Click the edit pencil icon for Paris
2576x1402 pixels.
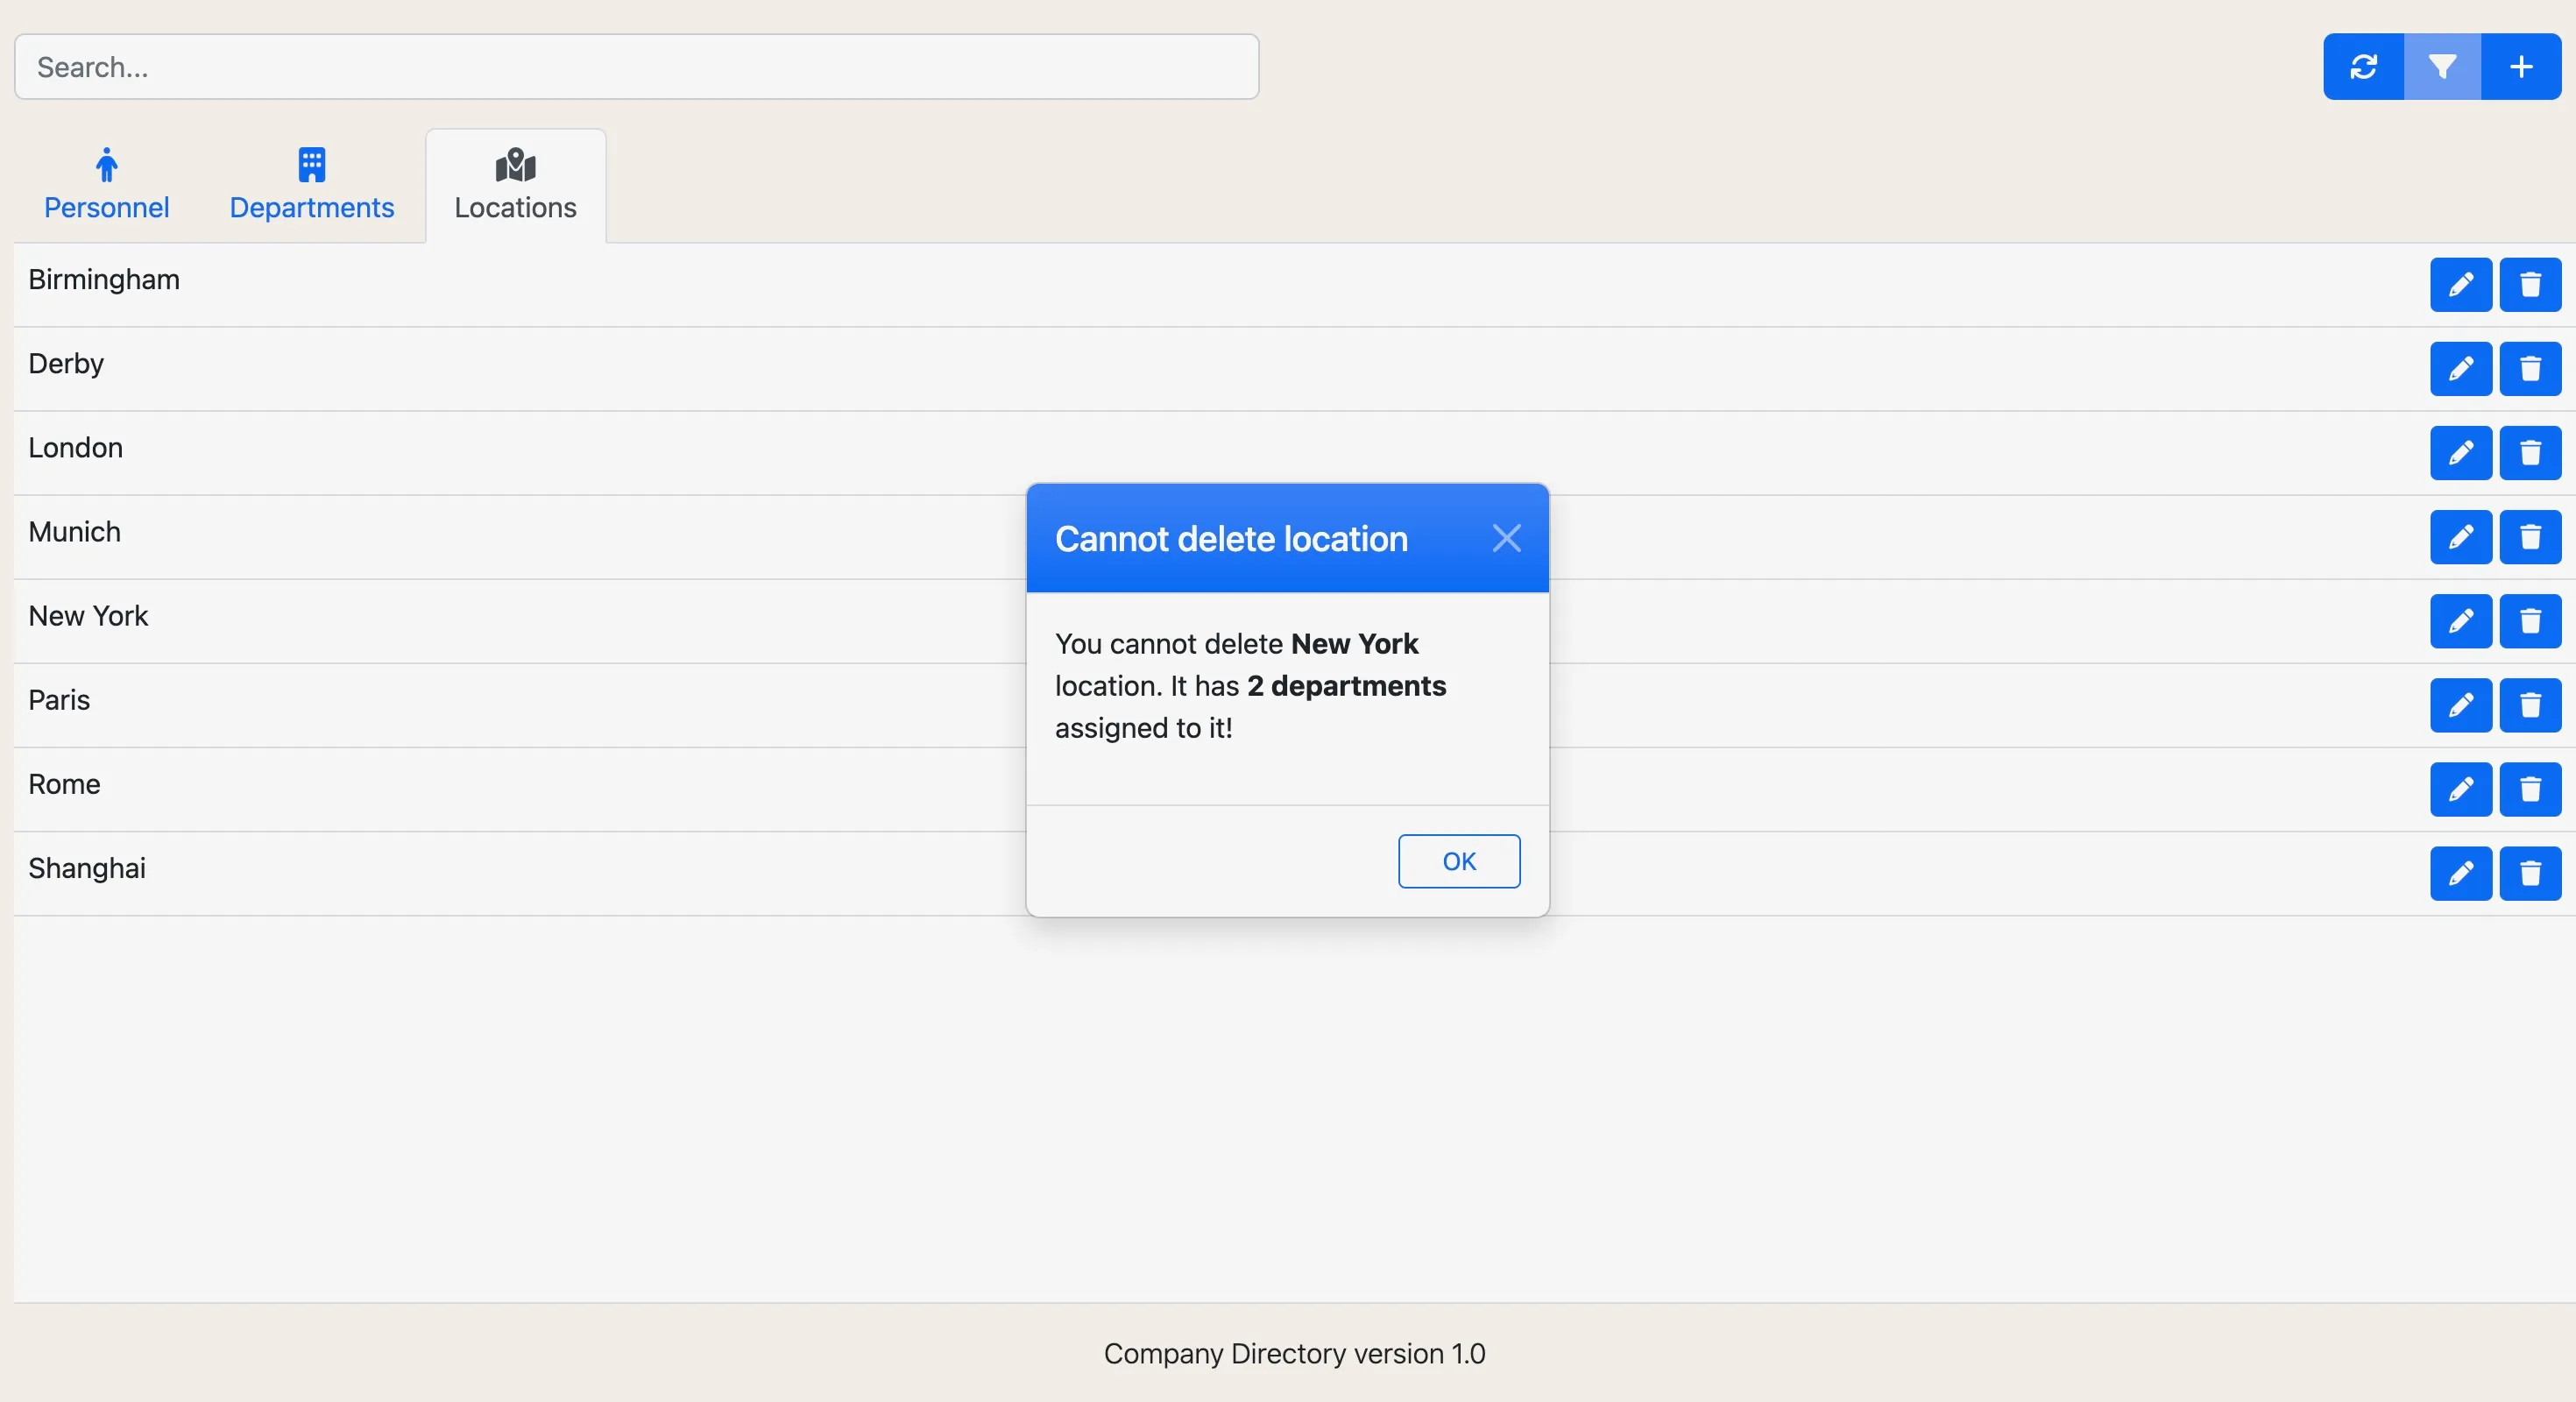(2461, 705)
